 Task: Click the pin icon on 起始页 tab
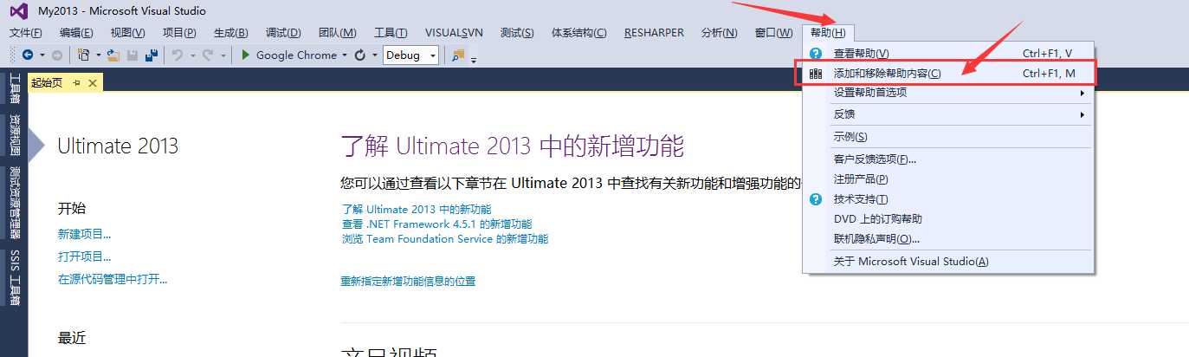(x=76, y=82)
